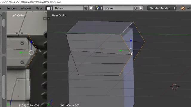
Task: Delete the Default screen layout
Action: tap(91, 8)
